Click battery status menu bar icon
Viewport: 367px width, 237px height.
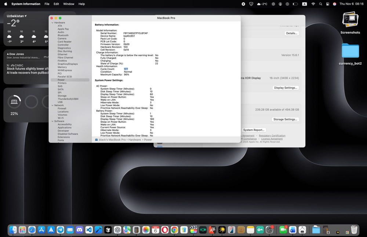click(295, 4)
